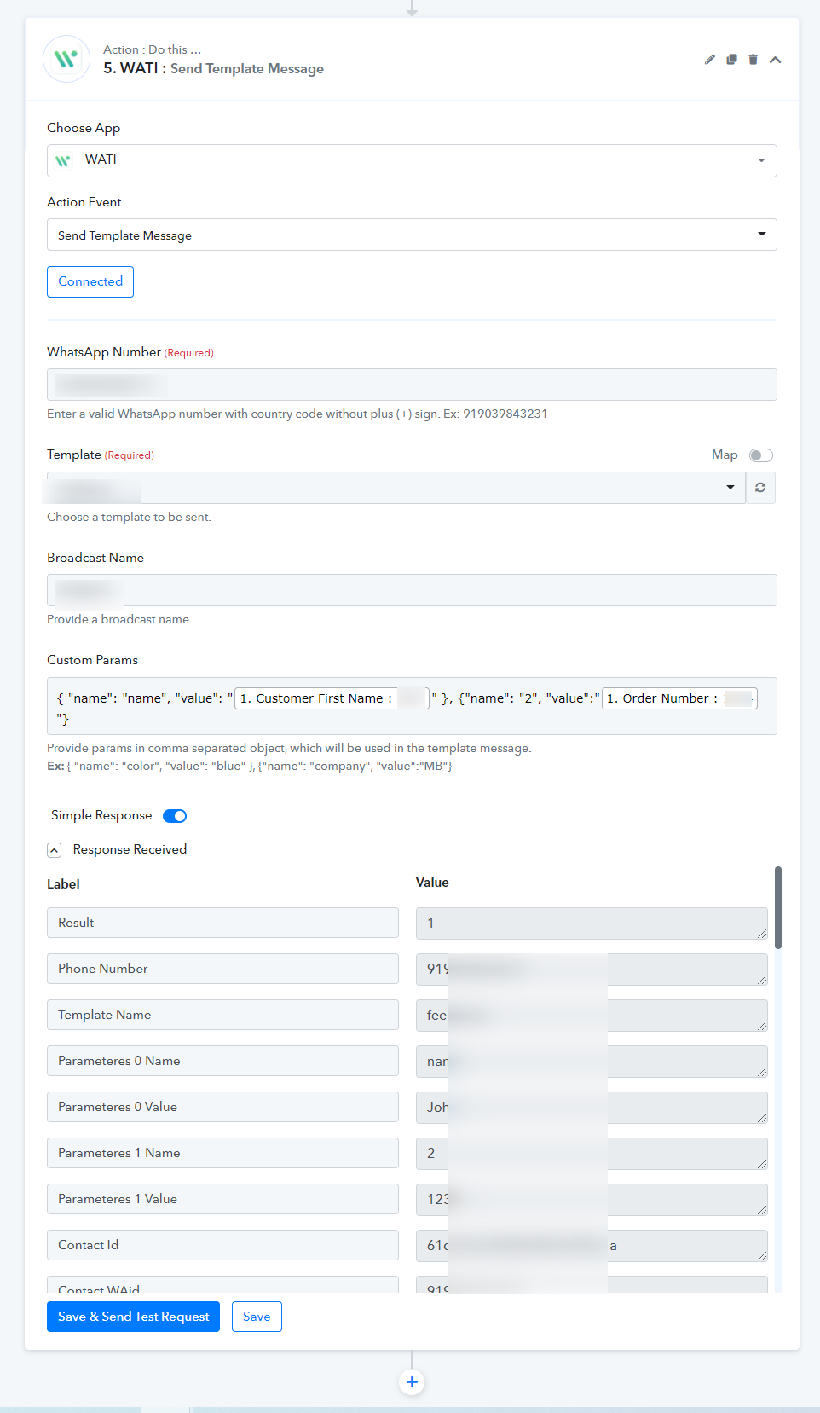Click the Contact Id label field
Screen dimensions: 820x1413
(222, 1245)
